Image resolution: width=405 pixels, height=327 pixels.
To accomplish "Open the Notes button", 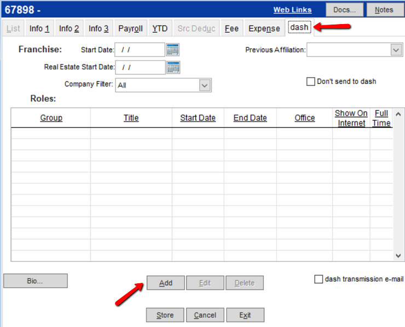I will (384, 10).
